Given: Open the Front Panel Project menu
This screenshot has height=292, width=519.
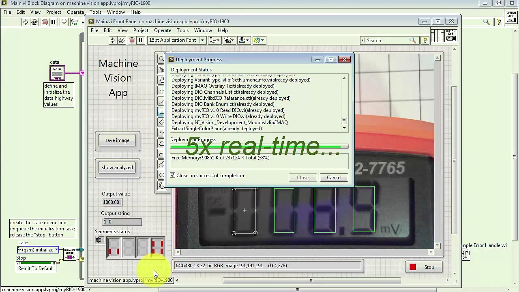Looking at the screenshot, I should coord(141,30).
